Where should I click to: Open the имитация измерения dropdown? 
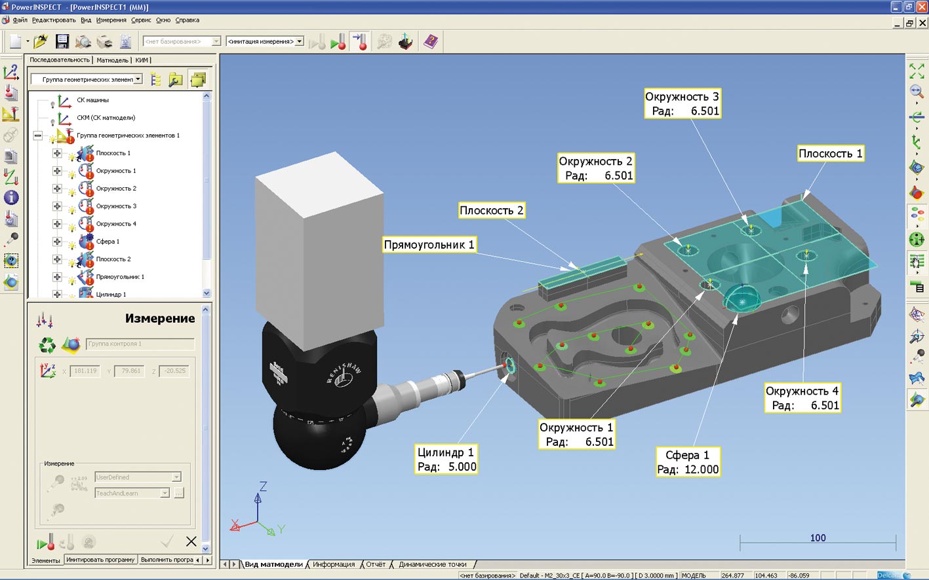[x=299, y=41]
